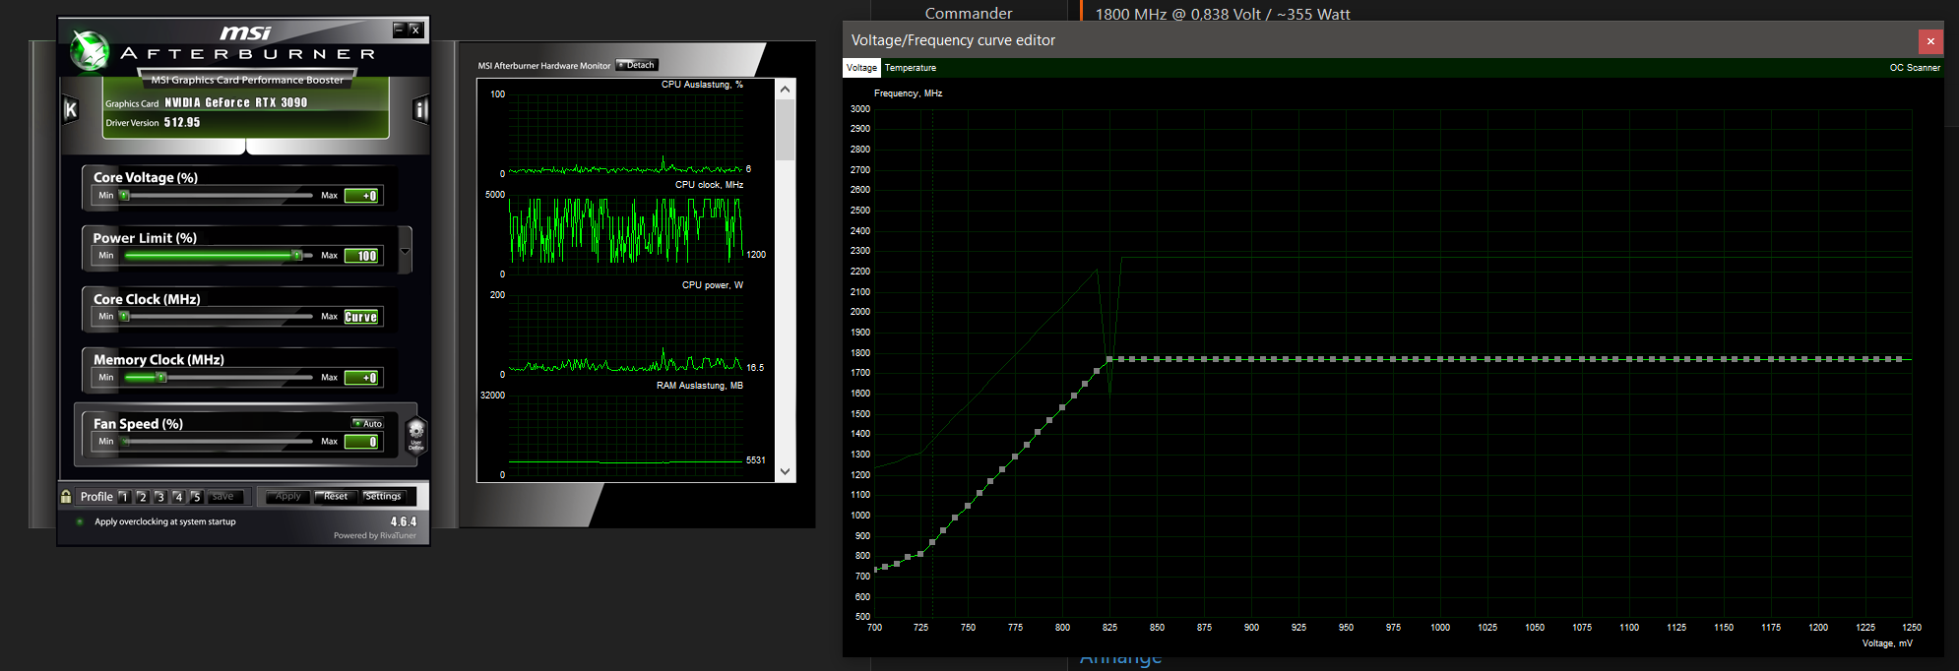Click the RAM Auslastung MB graph
This screenshot has height=671, width=1959.
coord(625,435)
